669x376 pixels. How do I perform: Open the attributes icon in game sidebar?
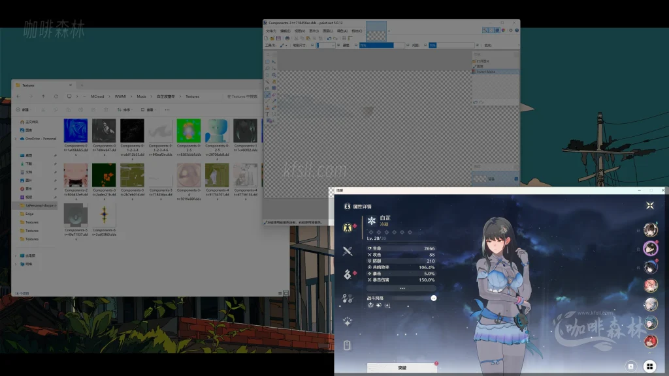click(348, 227)
